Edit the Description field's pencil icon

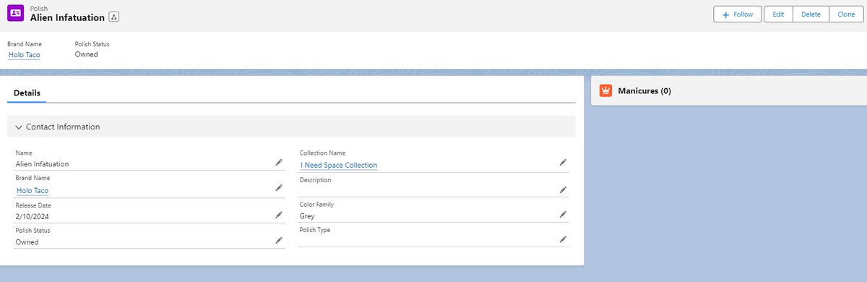563,189
